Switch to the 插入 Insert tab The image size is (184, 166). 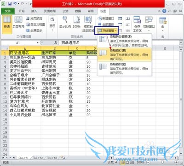coord(34,11)
